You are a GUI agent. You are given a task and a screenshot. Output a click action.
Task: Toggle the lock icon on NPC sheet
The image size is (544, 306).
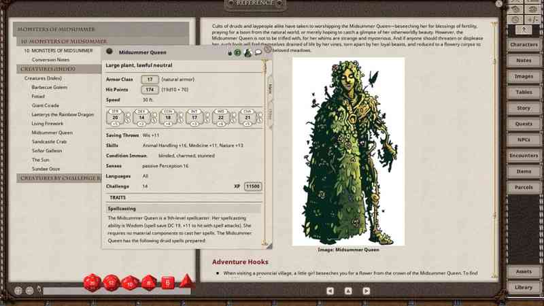click(230, 52)
